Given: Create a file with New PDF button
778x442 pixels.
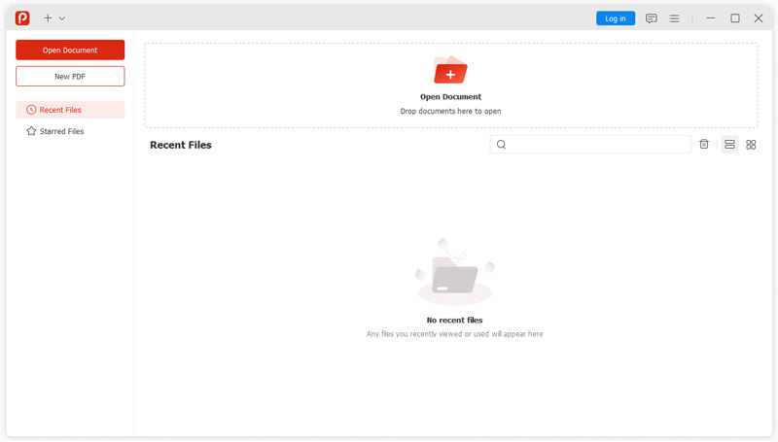Looking at the screenshot, I should pos(70,77).
